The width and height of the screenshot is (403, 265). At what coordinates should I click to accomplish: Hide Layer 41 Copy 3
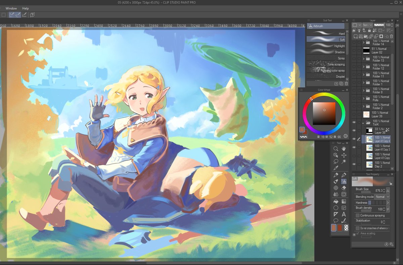tap(354, 147)
